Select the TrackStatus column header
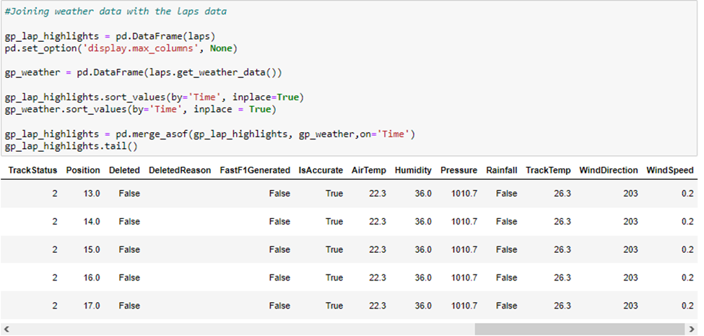Screen dimensions: 704x336 point(32,171)
